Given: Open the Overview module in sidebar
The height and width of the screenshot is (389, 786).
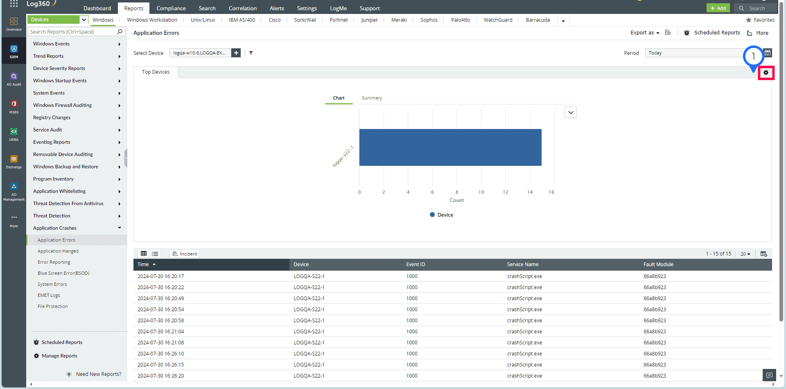Looking at the screenshot, I should tap(14, 24).
